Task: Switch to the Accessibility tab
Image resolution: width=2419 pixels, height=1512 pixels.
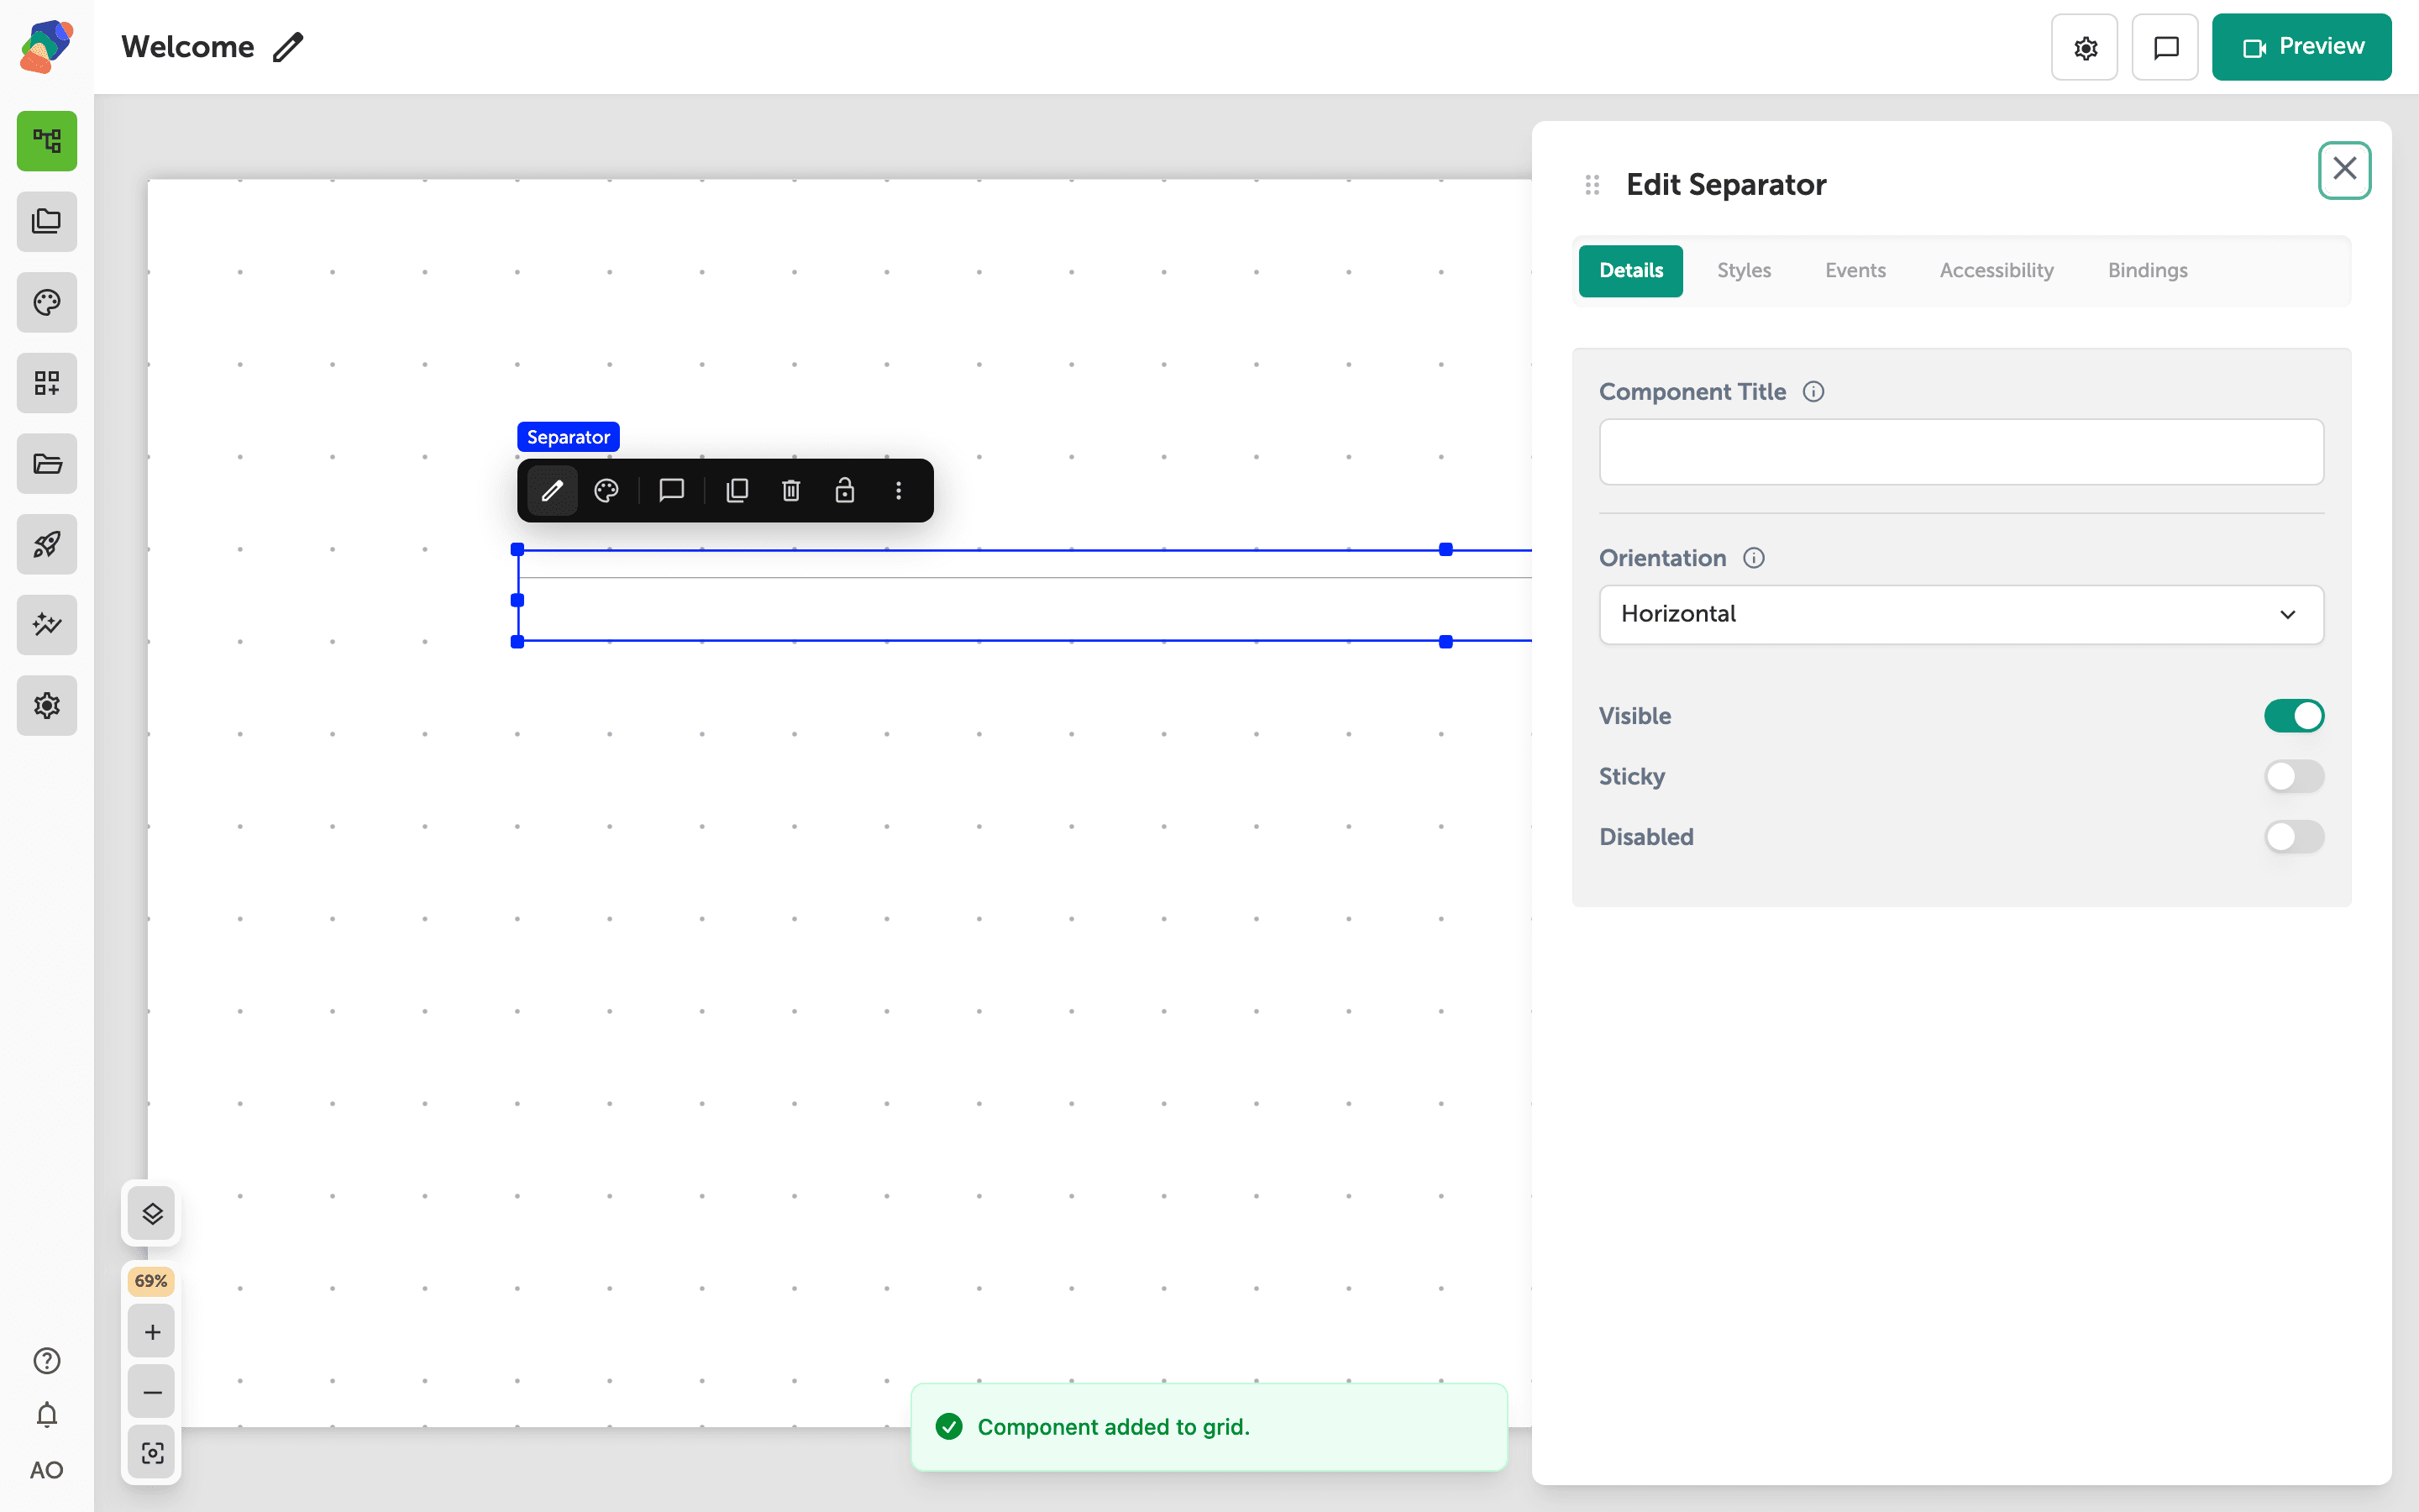Action: 1997,271
